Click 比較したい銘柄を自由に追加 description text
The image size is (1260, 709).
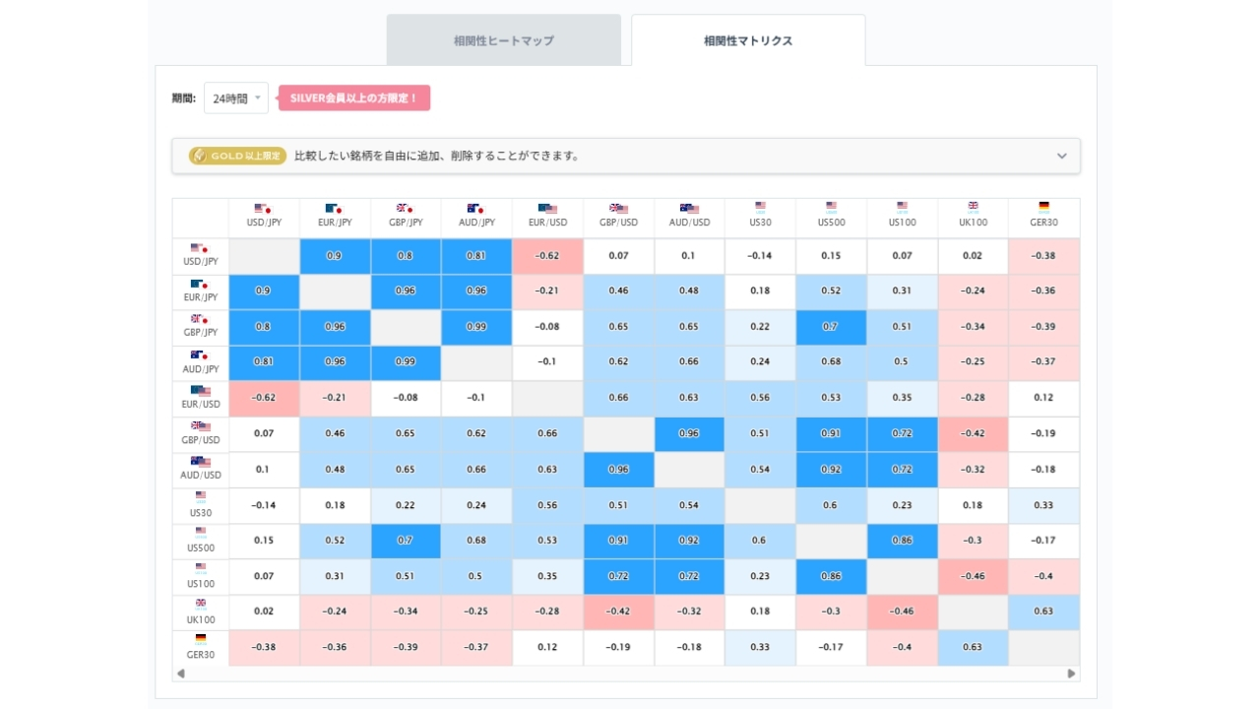click(437, 156)
